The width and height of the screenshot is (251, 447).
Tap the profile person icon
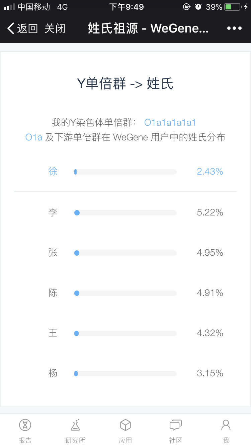tap(226, 425)
